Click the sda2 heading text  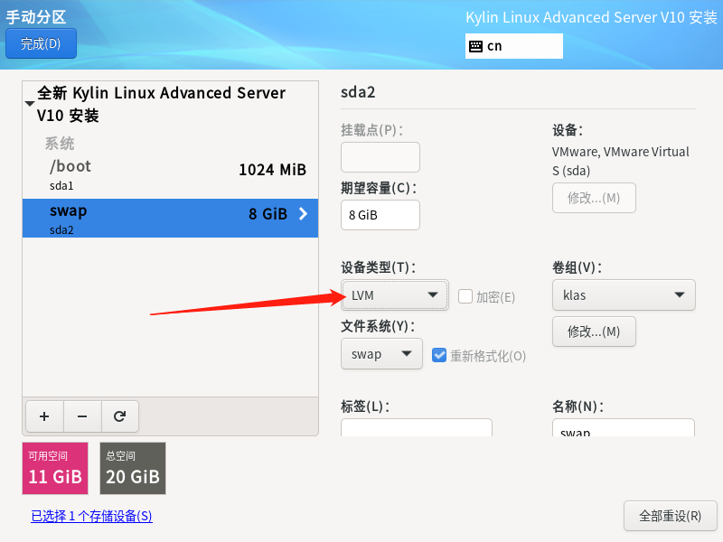point(358,92)
